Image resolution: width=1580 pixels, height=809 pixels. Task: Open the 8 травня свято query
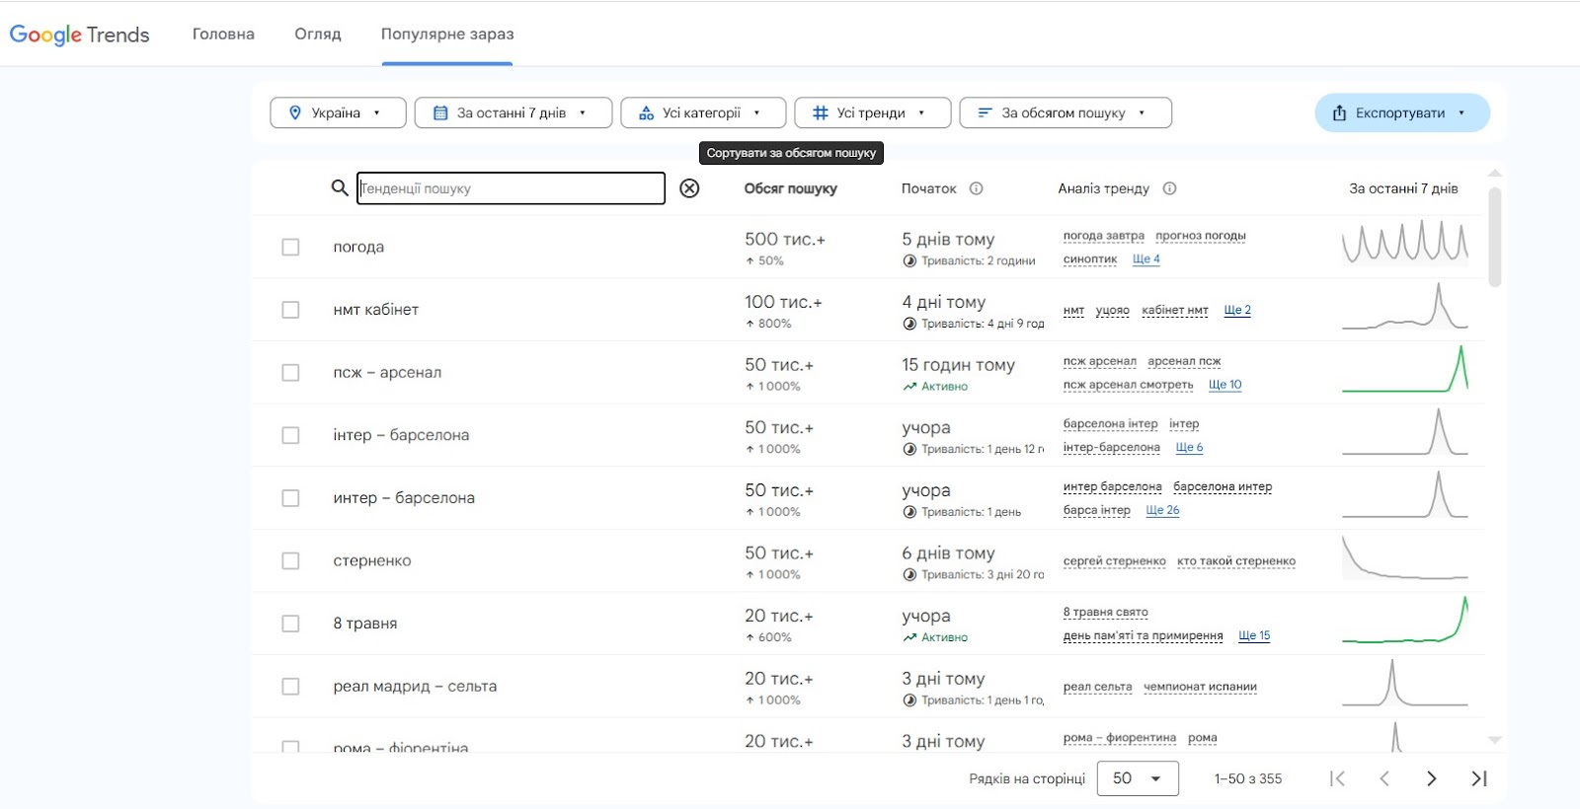1106,613
